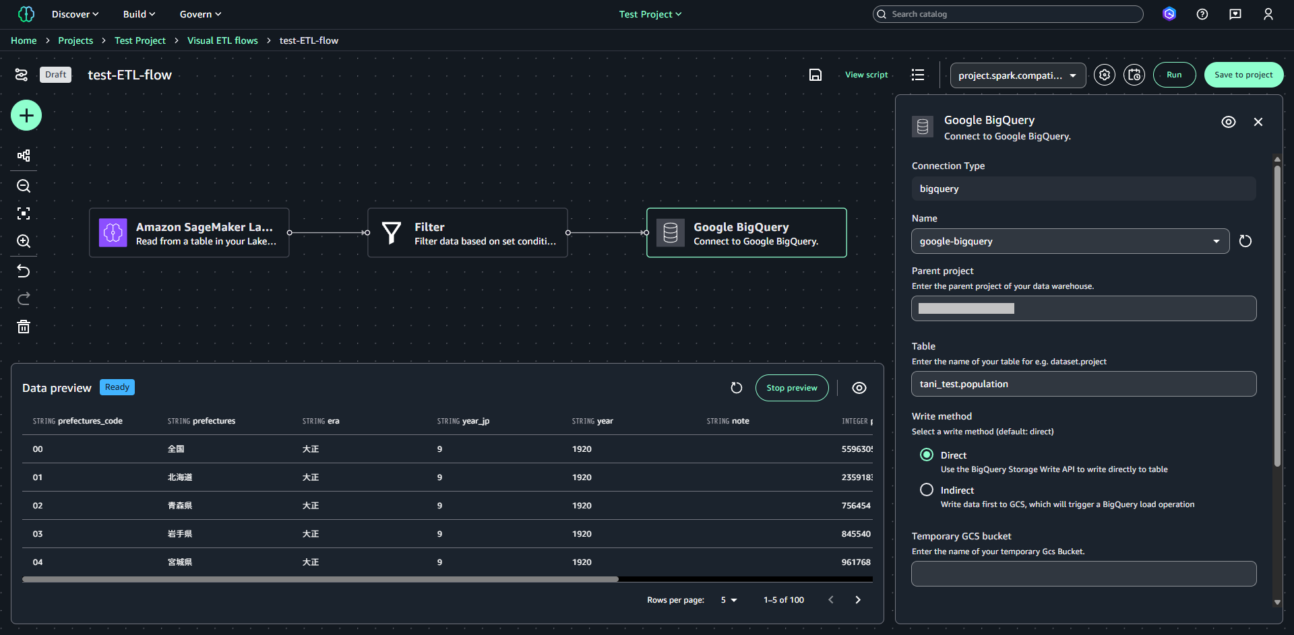Open Visual ETL flows breadcrumb
This screenshot has width=1294, height=635.
click(x=222, y=40)
